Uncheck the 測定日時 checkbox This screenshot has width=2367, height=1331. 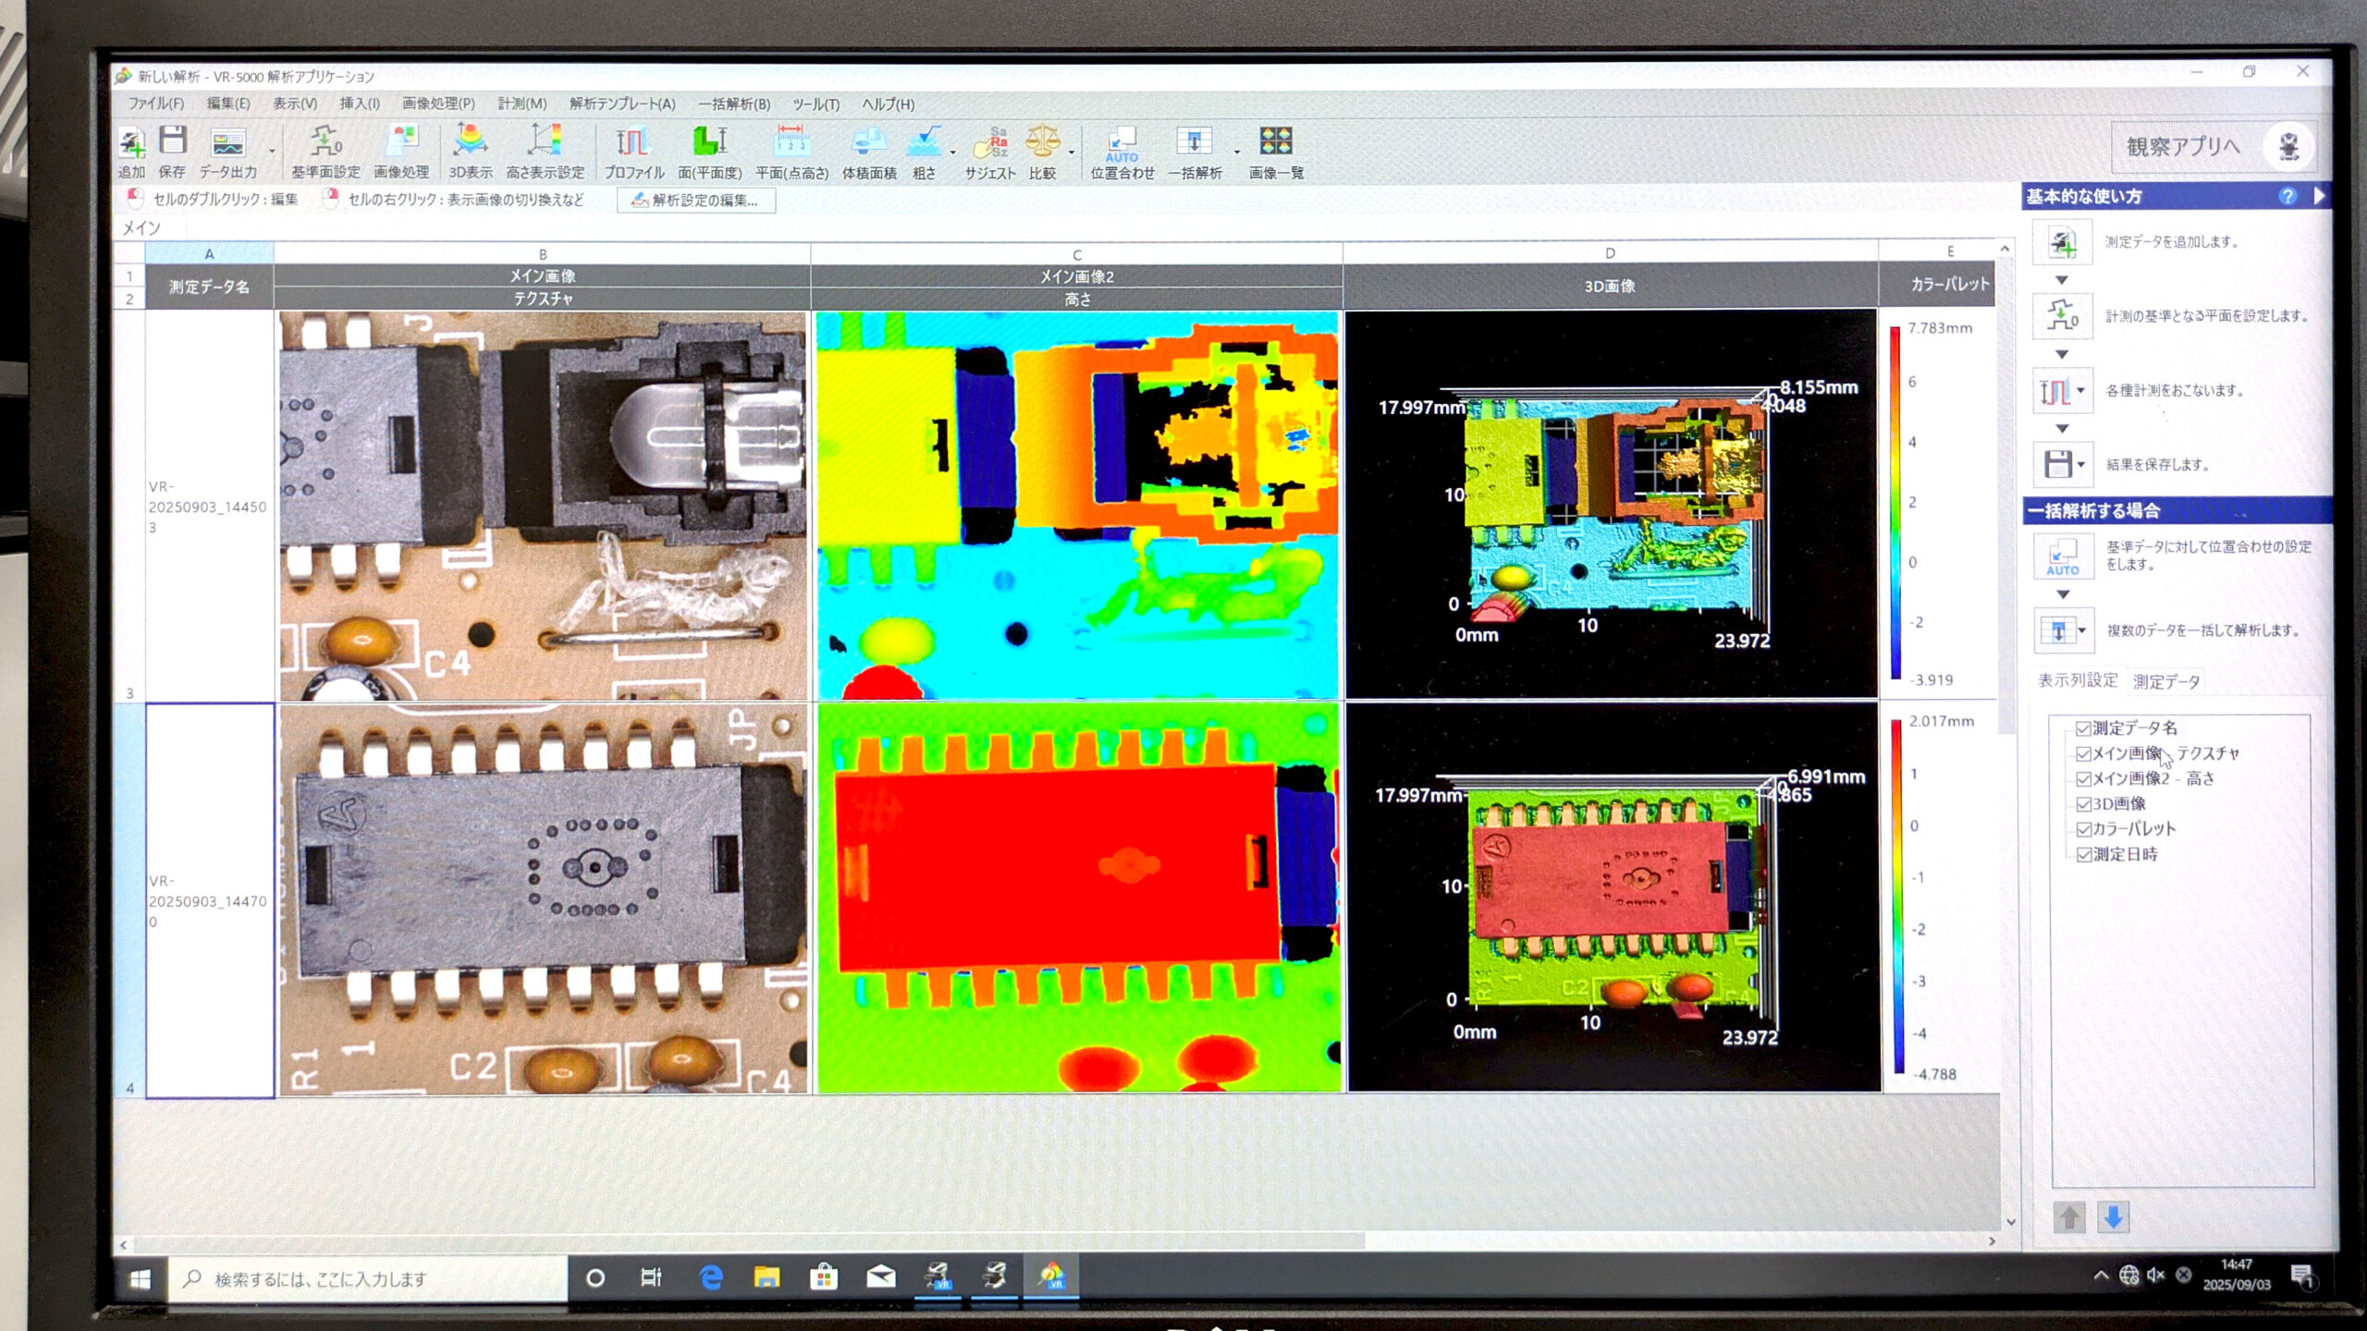pyautogui.click(x=2084, y=855)
